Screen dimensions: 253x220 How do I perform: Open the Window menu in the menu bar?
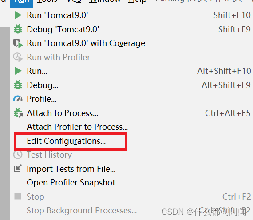pos(105,1)
